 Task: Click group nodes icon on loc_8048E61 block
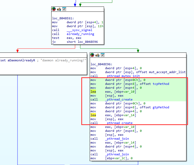pos(64,9)
